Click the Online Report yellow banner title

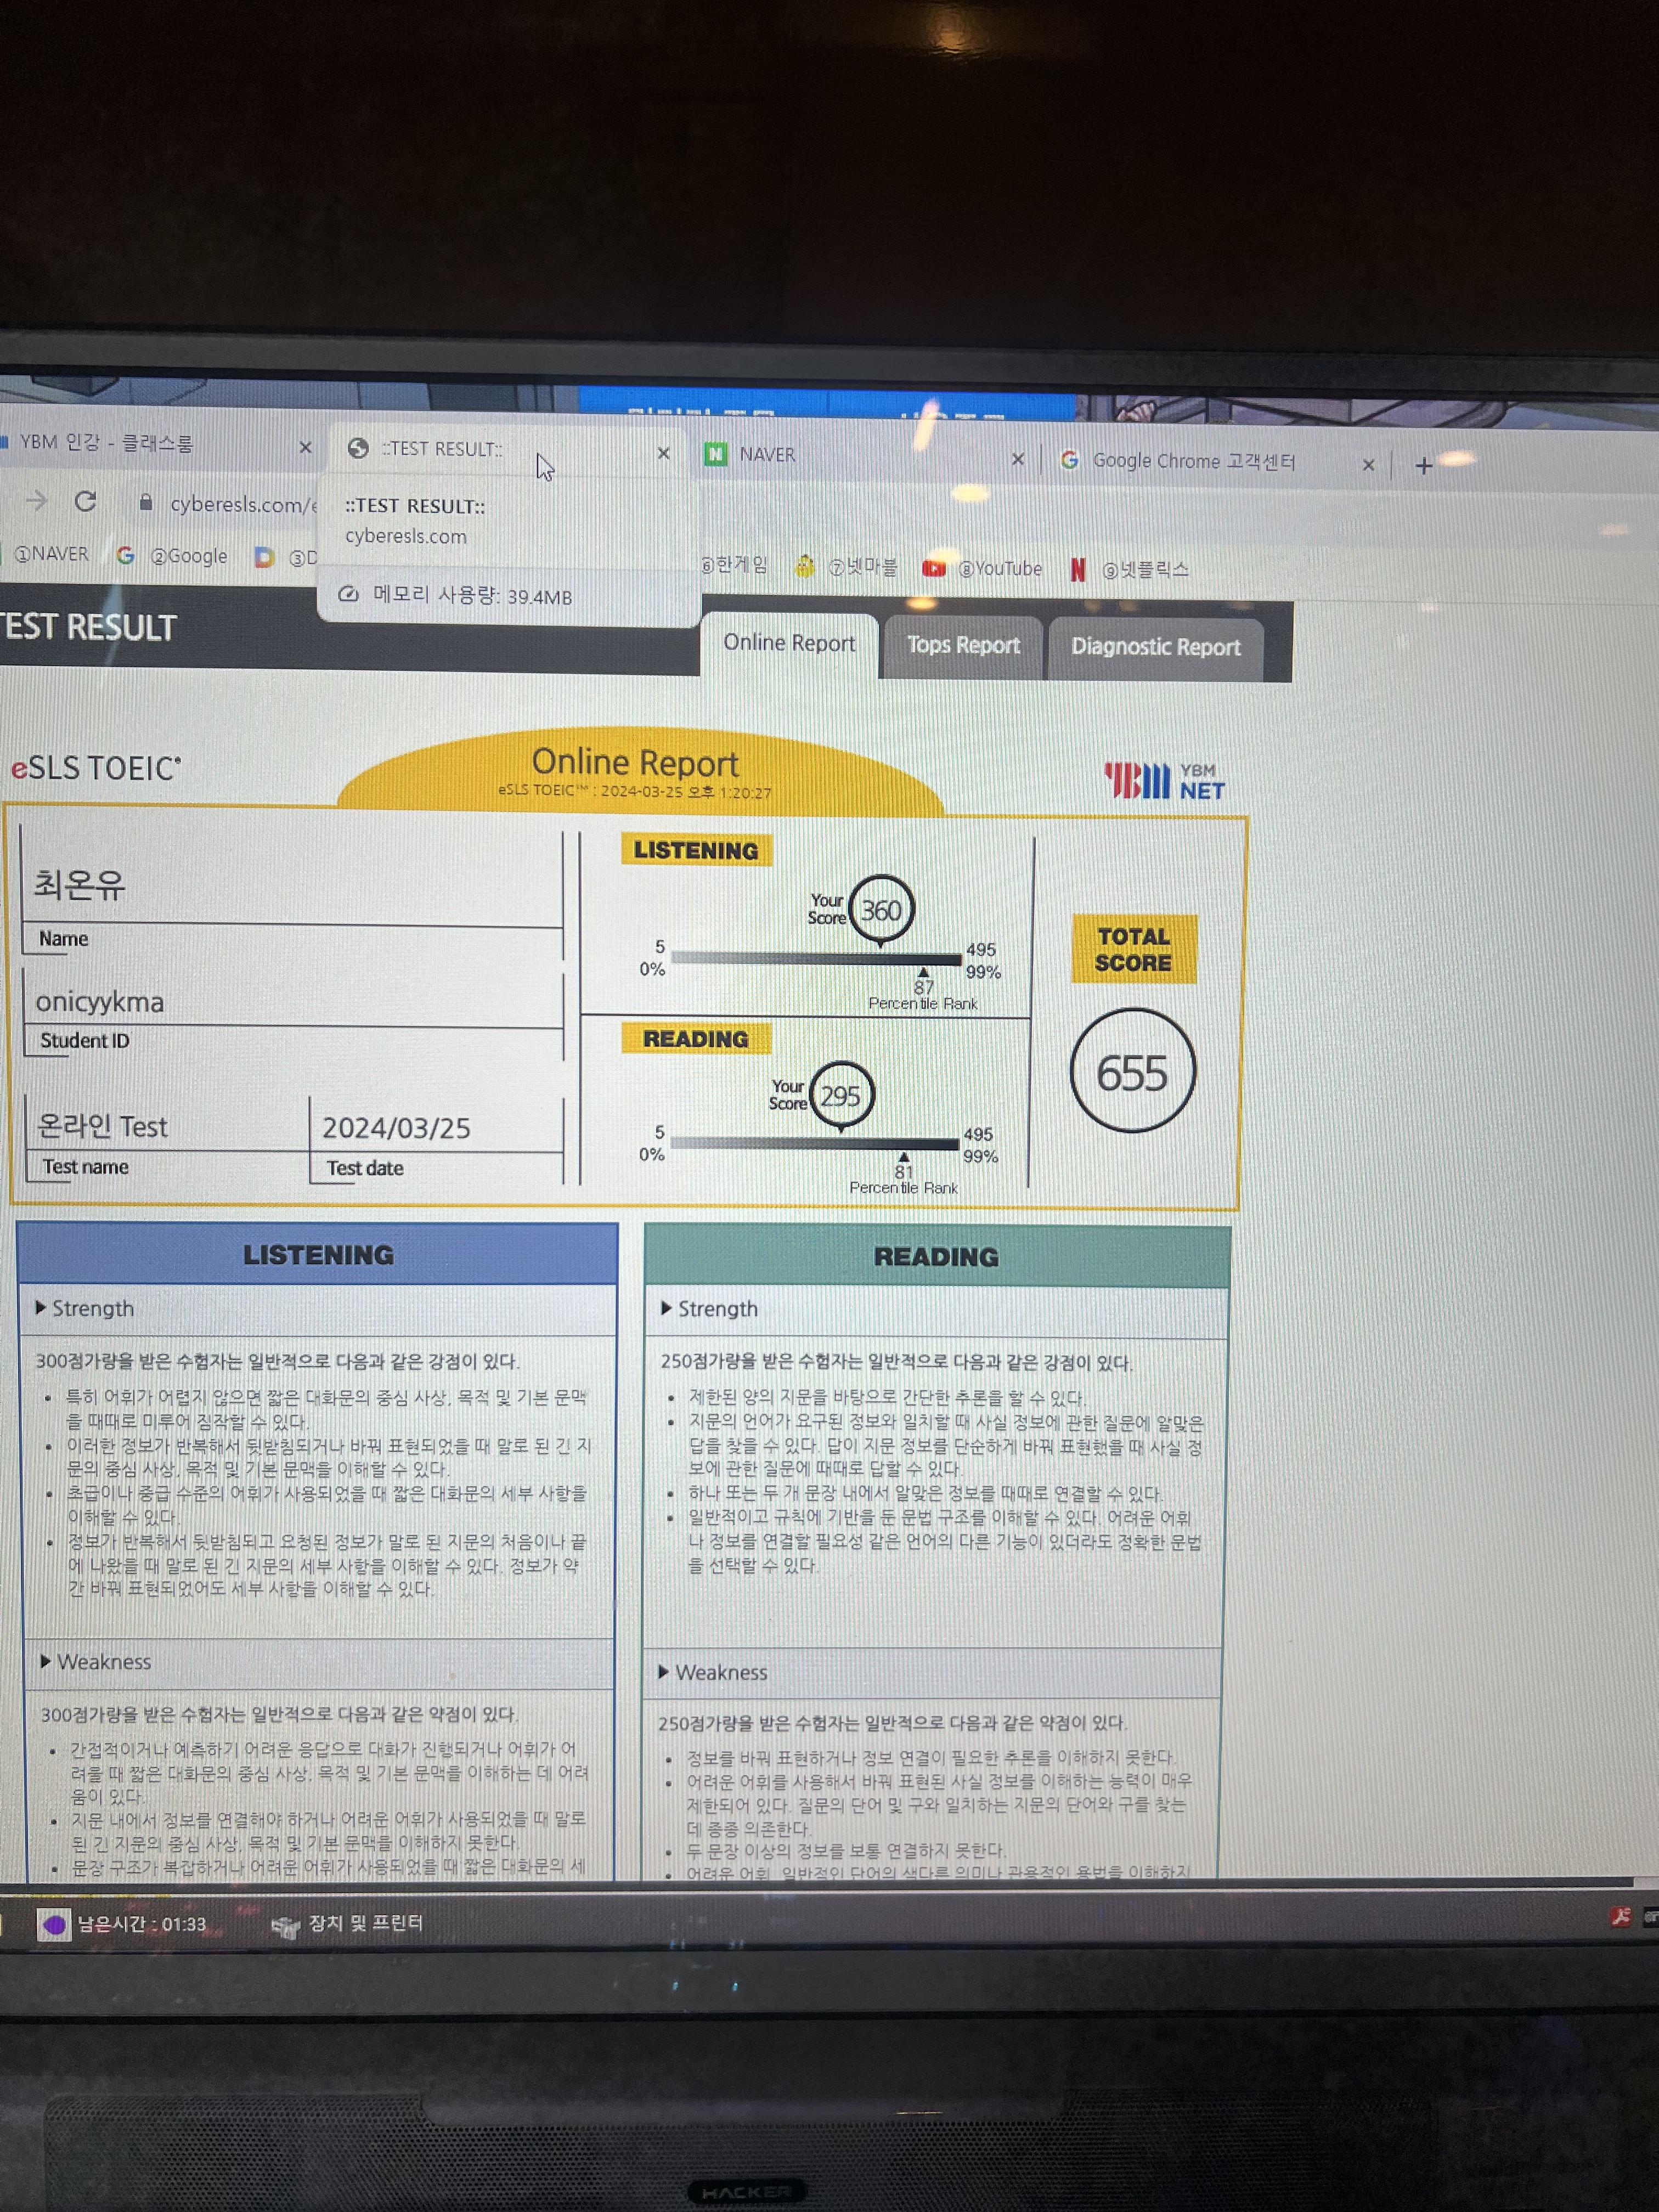pos(635,763)
